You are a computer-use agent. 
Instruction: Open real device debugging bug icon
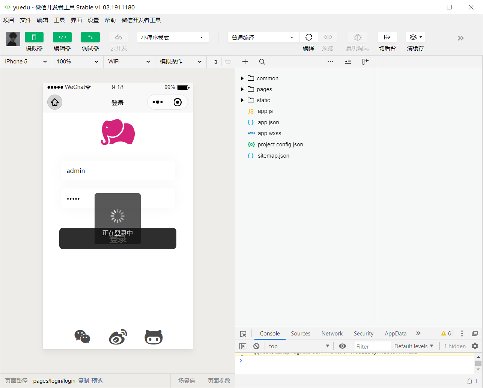[x=357, y=37]
